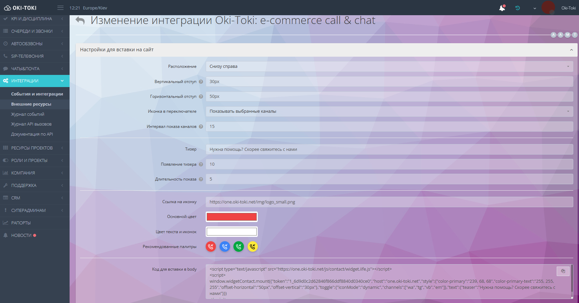579x303 pixels.
Task: Open Документация по API link
Action: [x=32, y=134]
